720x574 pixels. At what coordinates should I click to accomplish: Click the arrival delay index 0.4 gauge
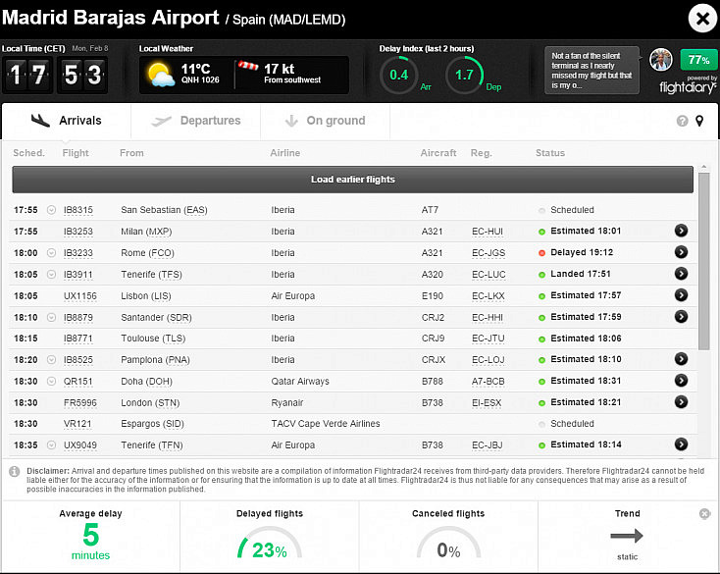click(398, 75)
